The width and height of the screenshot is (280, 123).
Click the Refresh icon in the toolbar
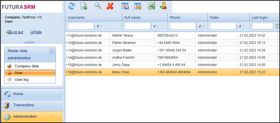click(71, 6)
